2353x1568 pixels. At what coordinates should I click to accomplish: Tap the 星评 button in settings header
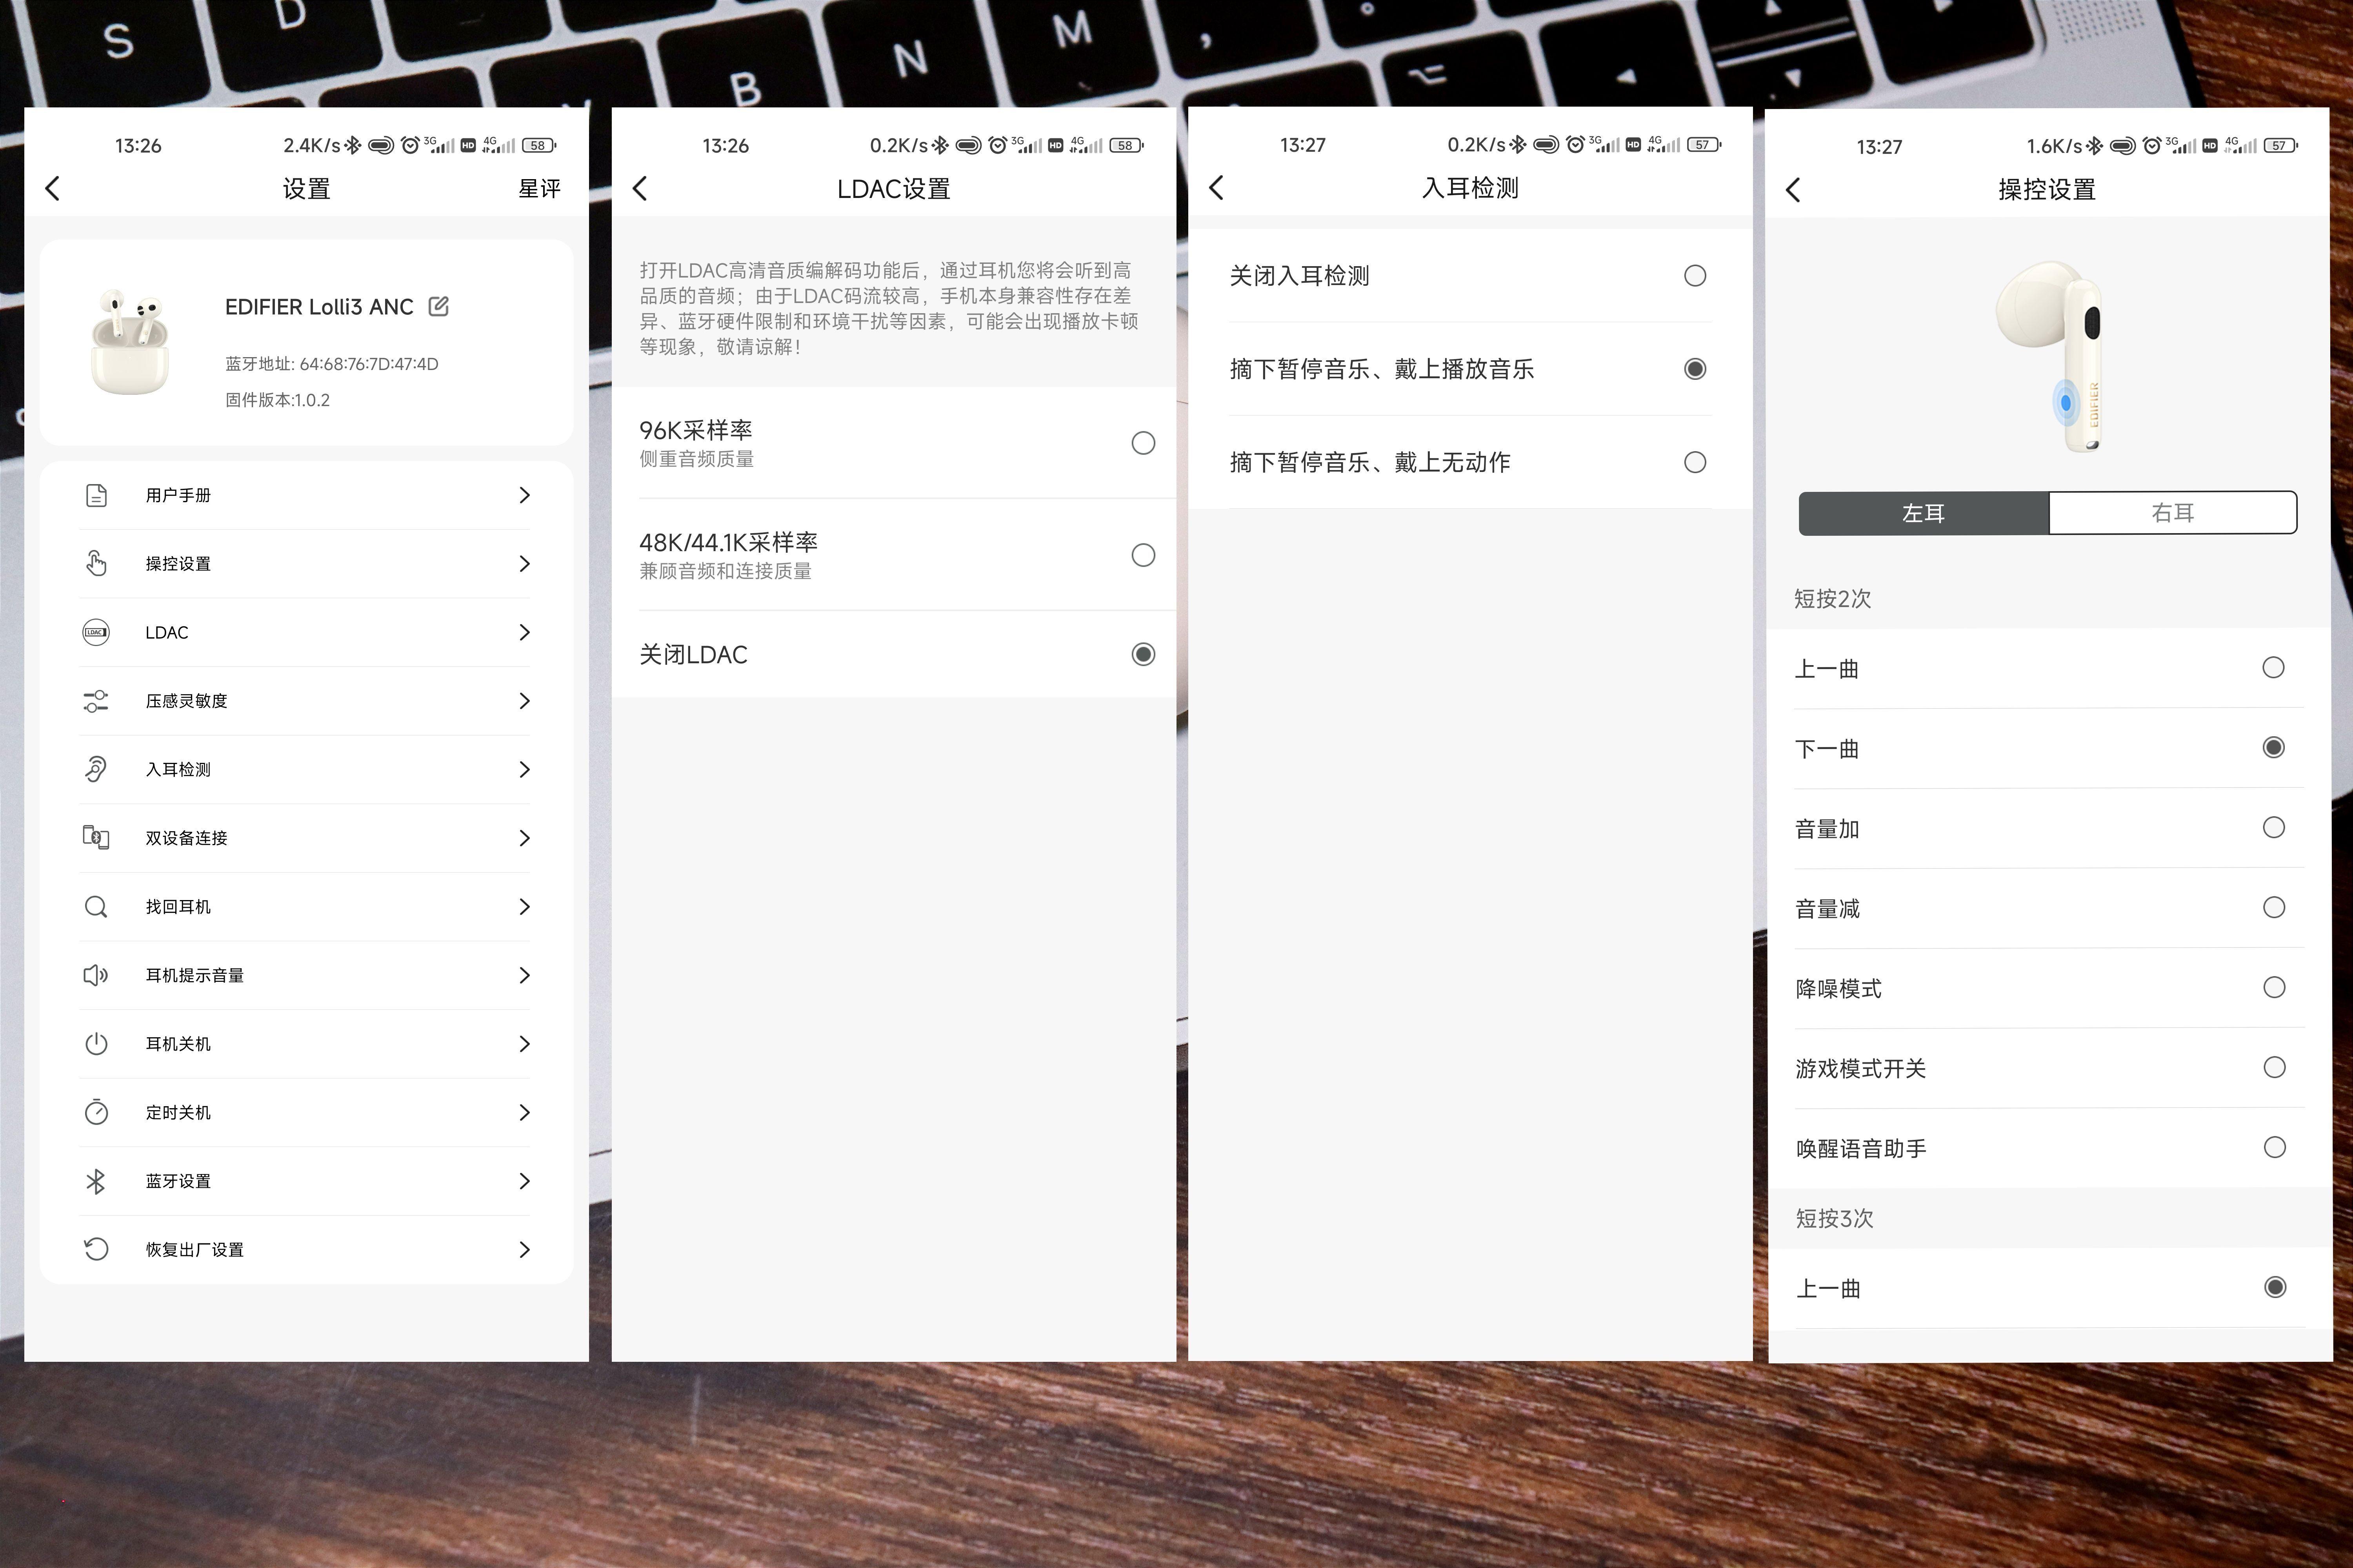539,189
